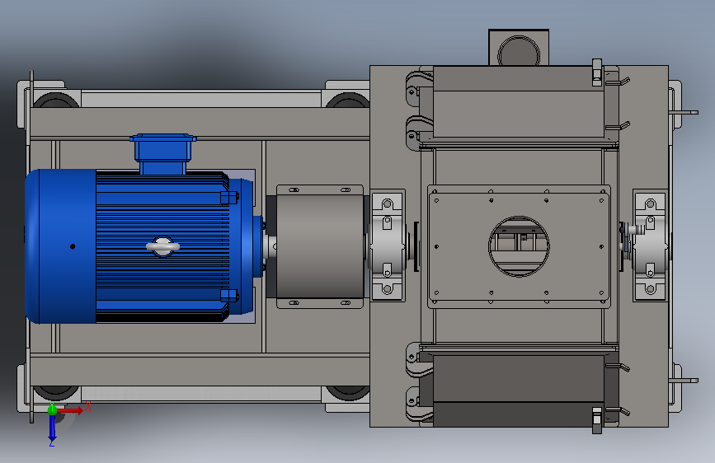The height and width of the screenshot is (463, 715).
Task: Select the caster wheel above the motor's fan end
Action: point(56,100)
